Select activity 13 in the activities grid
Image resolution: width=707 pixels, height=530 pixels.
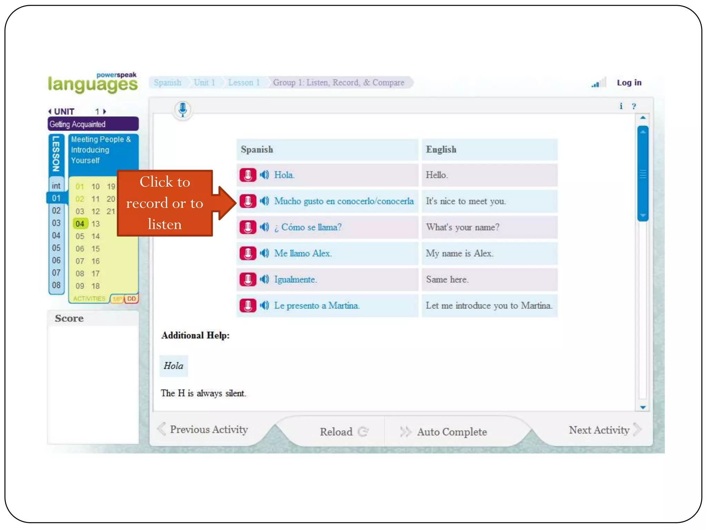pos(95,224)
